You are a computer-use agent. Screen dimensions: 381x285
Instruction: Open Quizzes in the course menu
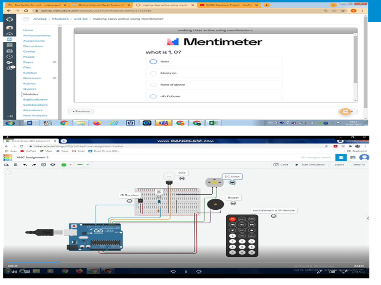[30, 89]
